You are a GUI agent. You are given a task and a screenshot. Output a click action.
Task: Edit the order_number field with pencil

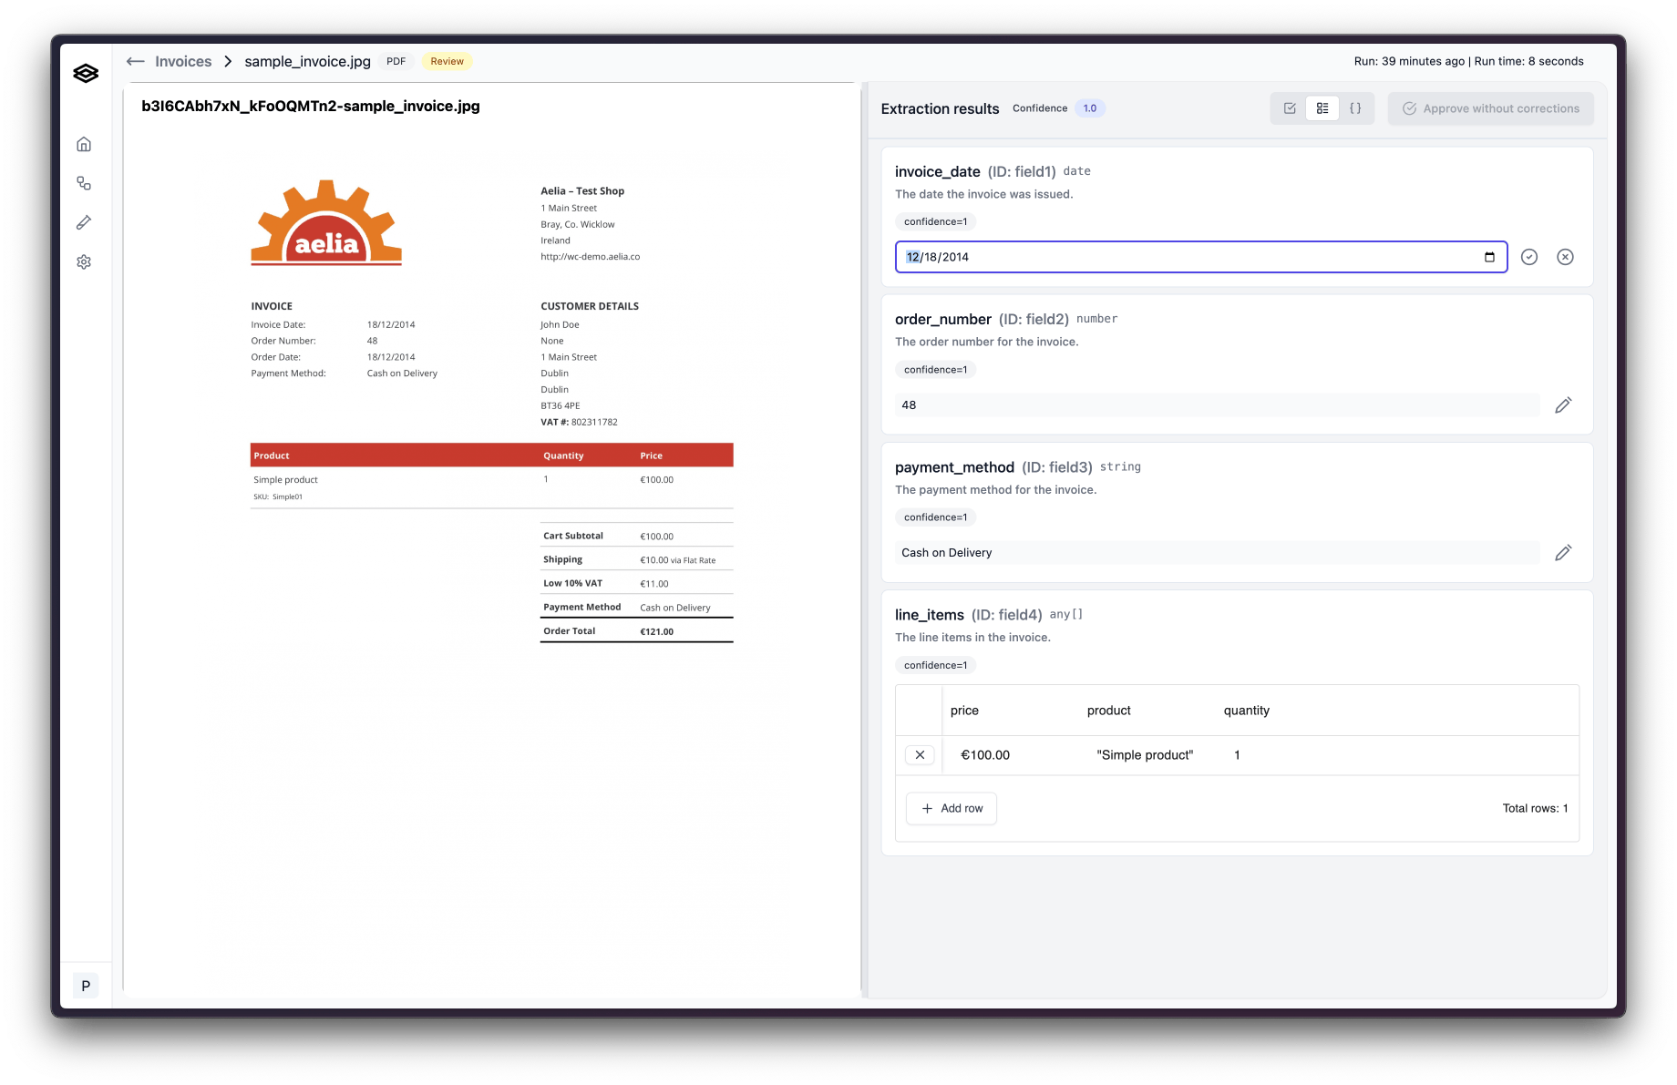(1562, 405)
